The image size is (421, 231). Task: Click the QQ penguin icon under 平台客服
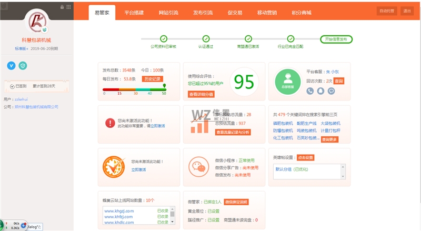pos(320,91)
